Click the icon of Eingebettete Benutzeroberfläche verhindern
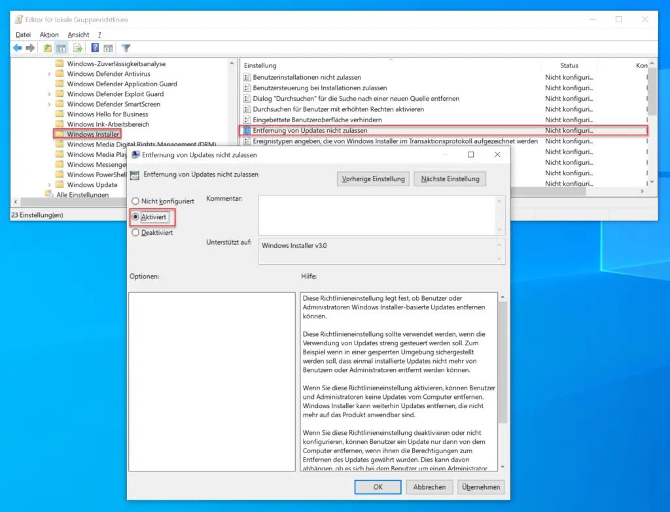Image resolution: width=670 pixels, height=512 pixels. pos(247,120)
